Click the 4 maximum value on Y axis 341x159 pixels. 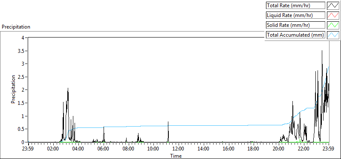tap(25, 38)
